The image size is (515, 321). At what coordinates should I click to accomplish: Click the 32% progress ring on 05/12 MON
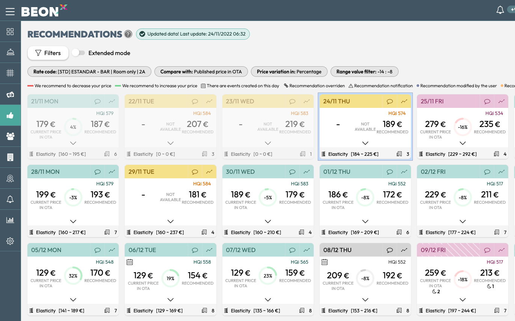pyautogui.click(x=73, y=276)
